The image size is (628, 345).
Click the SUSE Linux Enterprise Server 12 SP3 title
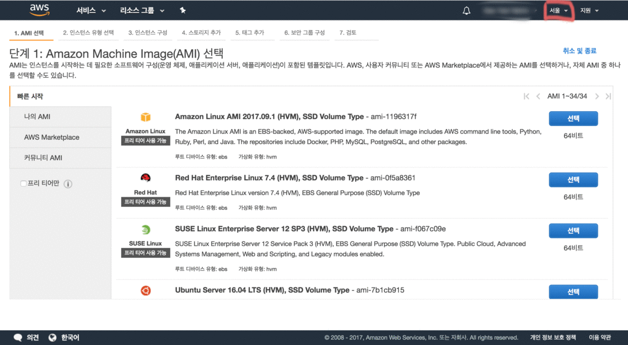284,229
